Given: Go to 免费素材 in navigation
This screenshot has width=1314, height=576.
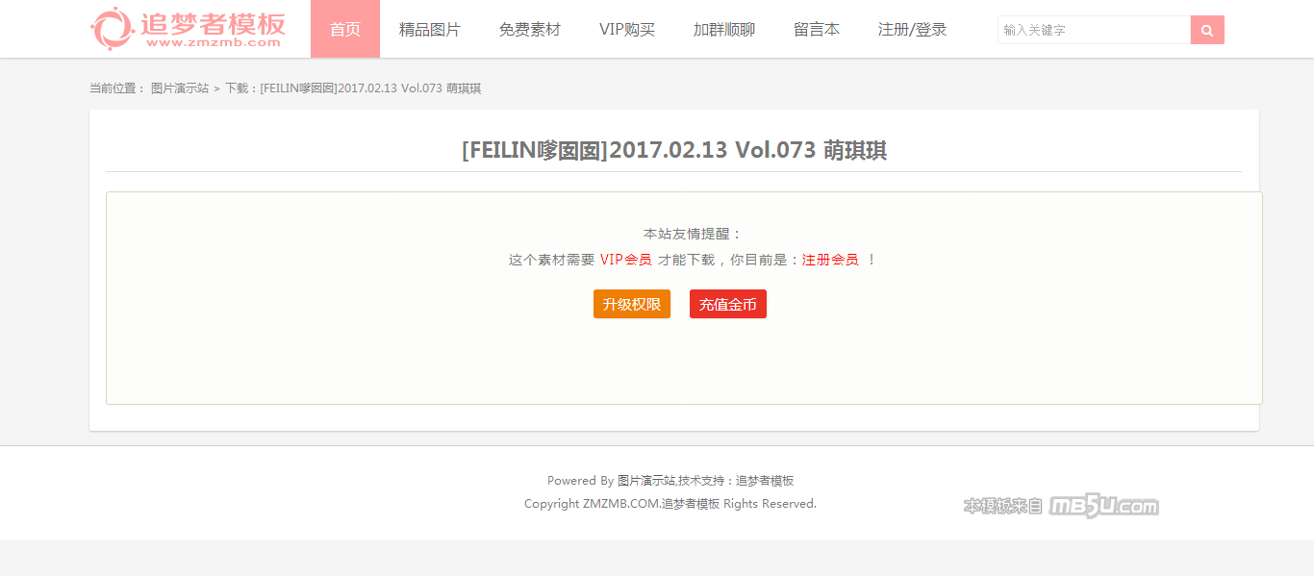Looking at the screenshot, I should 530,29.
